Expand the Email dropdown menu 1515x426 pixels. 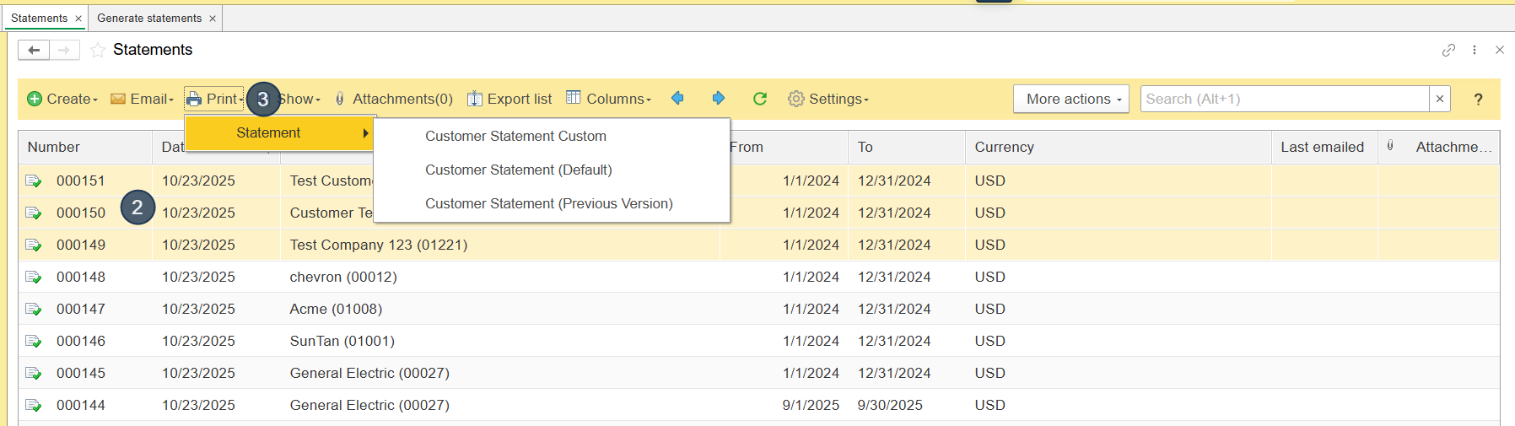pyautogui.click(x=142, y=100)
